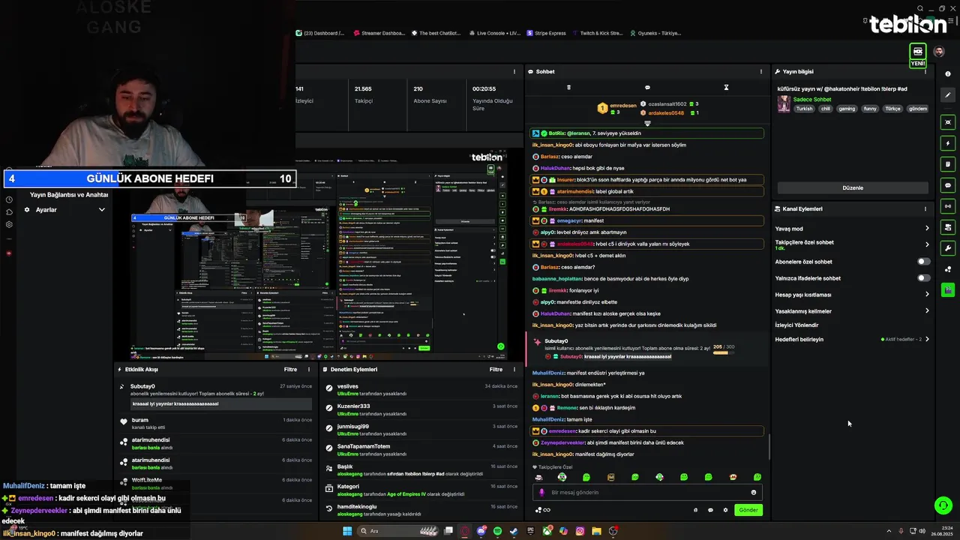
Task: Open Yayın Bağlantısı ve Anahtar
Action: (69, 194)
